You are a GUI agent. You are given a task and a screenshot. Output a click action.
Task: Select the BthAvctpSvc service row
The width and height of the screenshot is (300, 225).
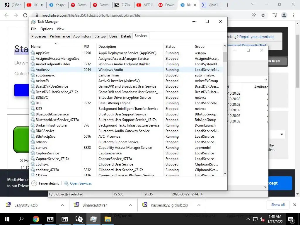click(126, 137)
